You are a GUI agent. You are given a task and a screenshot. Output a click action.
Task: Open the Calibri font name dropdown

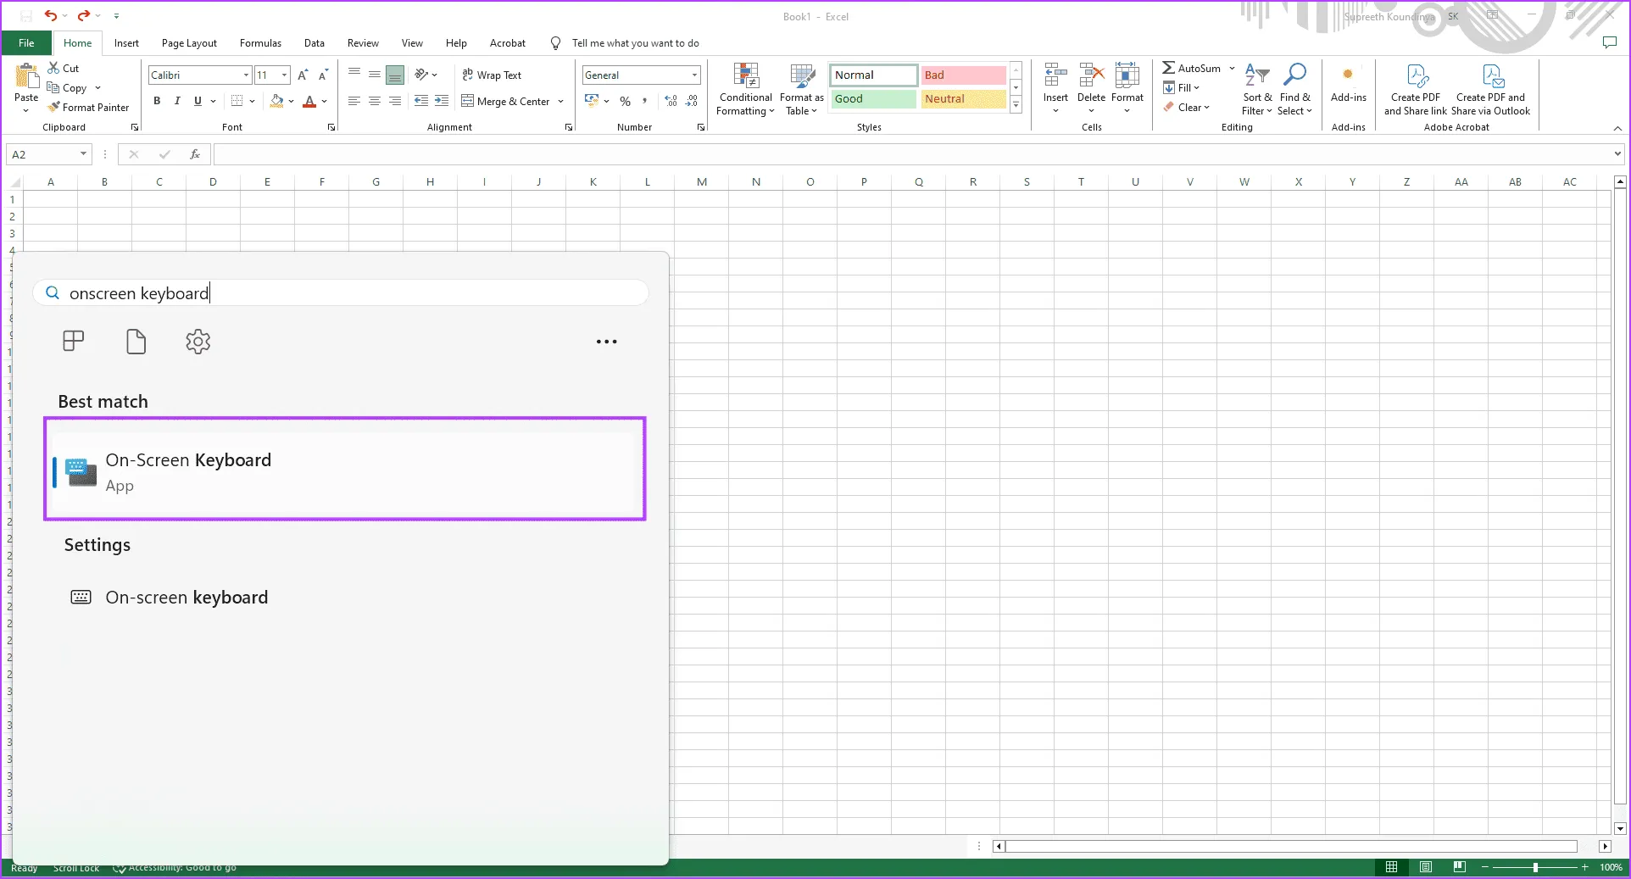pos(246,75)
